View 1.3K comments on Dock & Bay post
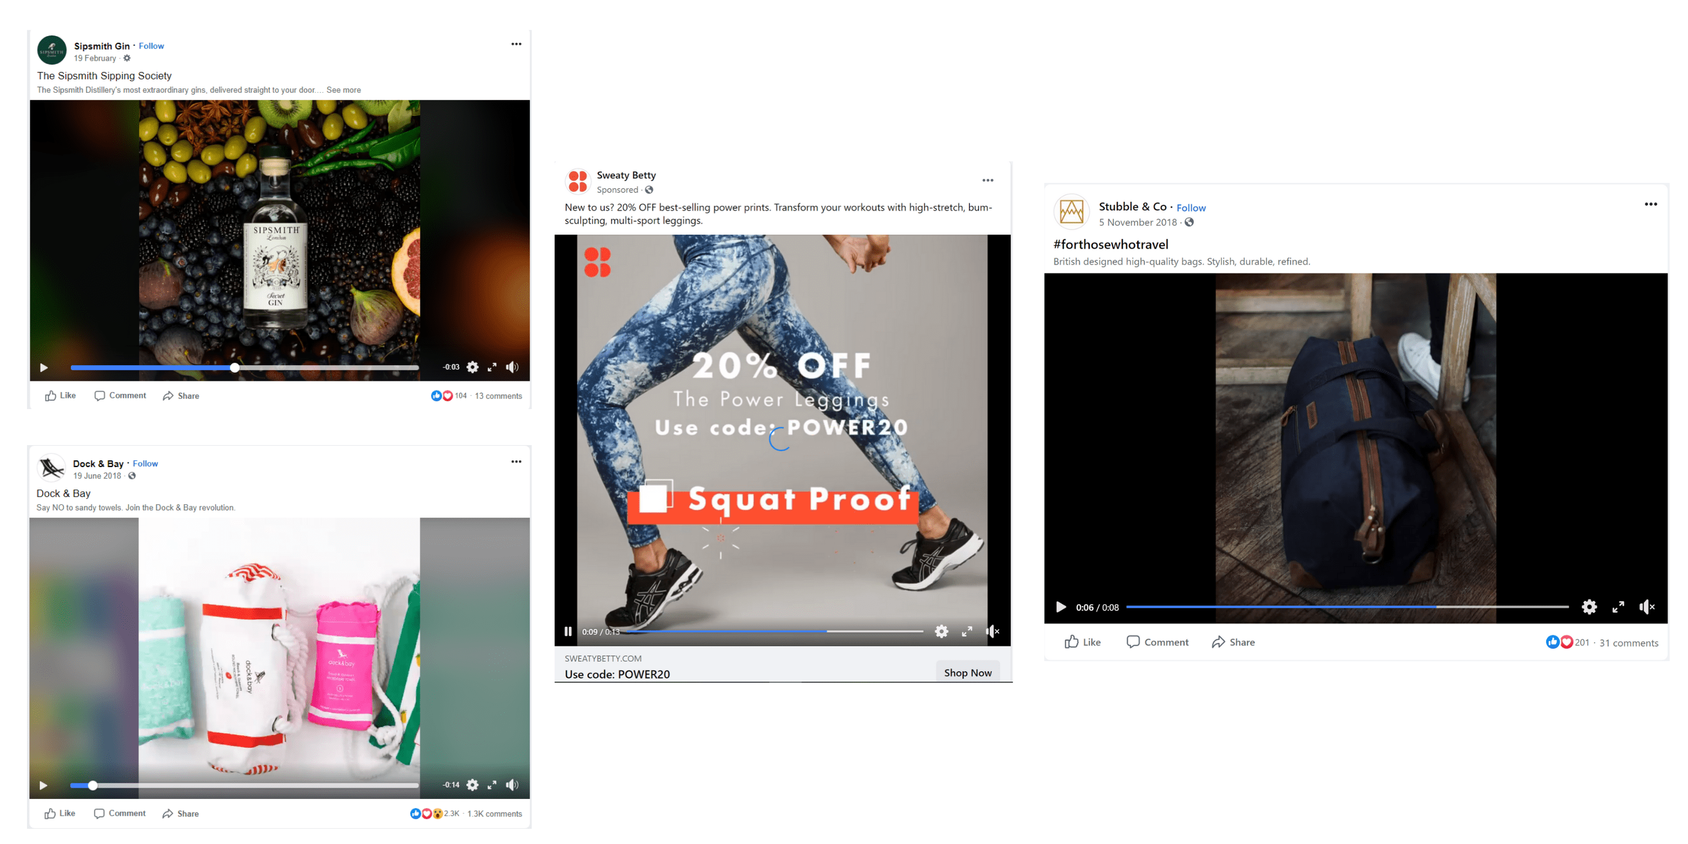Image resolution: width=1688 pixels, height=844 pixels. 495,814
